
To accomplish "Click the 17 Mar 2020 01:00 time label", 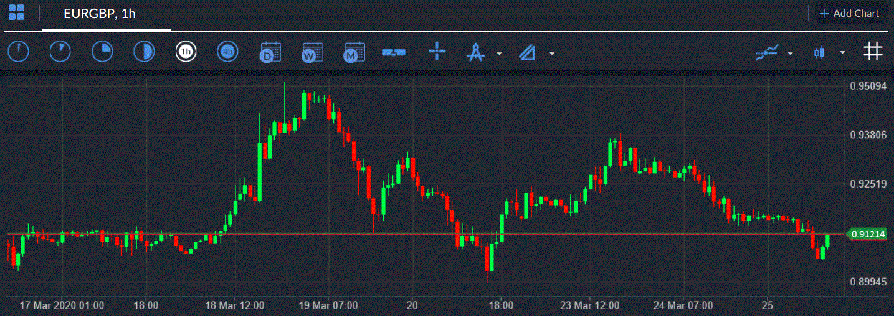I will (62, 306).
